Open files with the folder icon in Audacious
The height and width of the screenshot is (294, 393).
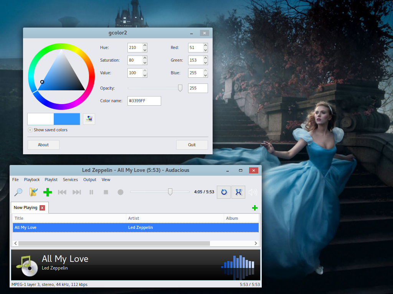(33, 192)
